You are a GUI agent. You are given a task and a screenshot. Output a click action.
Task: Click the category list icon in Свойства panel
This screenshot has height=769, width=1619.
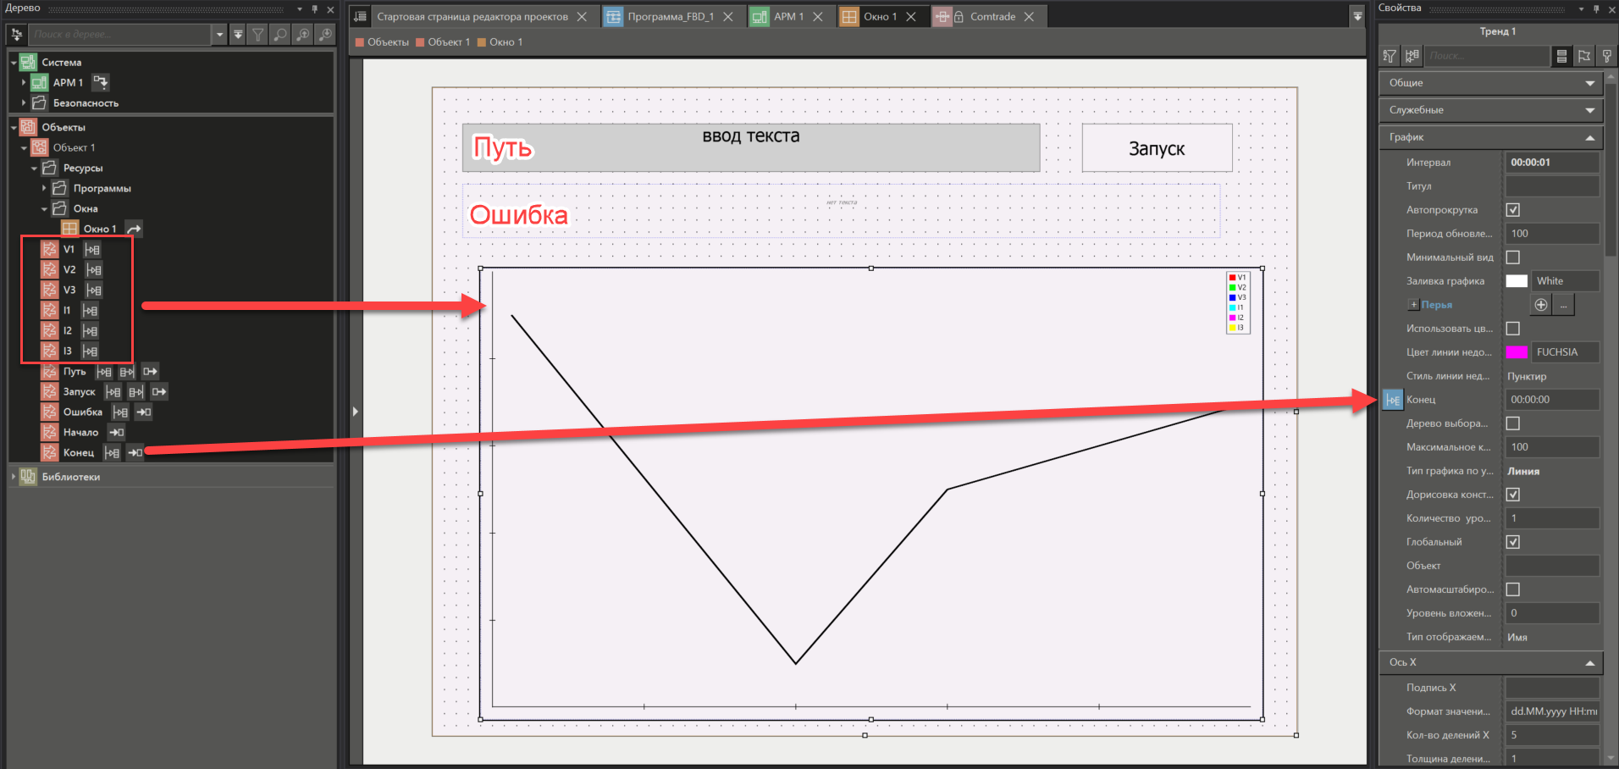pyautogui.click(x=1562, y=56)
